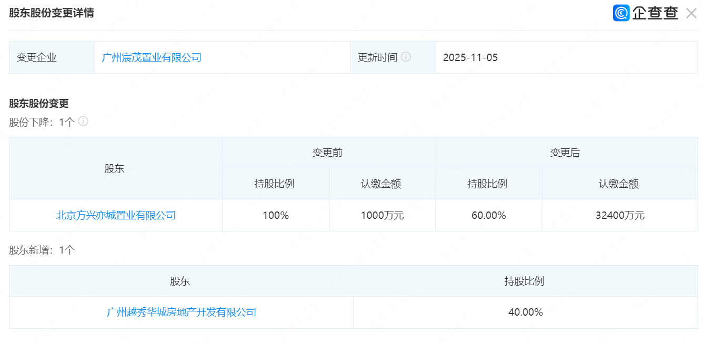Image resolution: width=704 pixels, height=343 pixels.
Task: Click the info icon next to 股份下降
Action: [83, 122]
